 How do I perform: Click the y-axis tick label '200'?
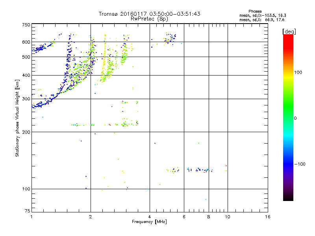[x=26, y=132]
